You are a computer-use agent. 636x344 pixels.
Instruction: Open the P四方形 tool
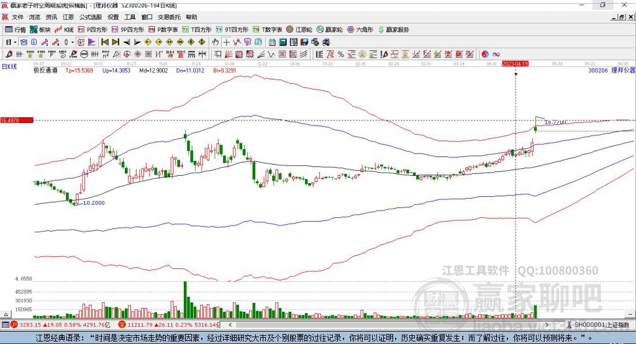pyautogui.click(x=93, y=30)
